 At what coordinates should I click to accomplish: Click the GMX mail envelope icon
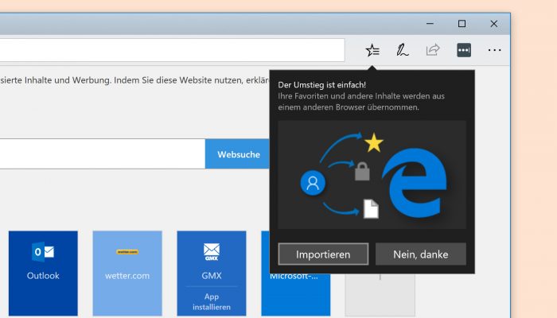[212, 252]
